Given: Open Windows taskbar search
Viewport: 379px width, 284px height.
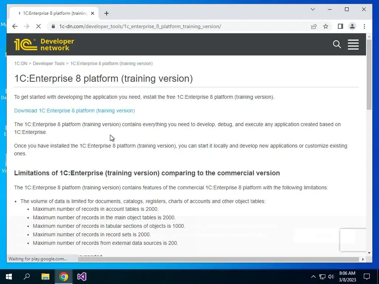Looking at the screenshot, I should pyautogui.click(x=27, y=277).
